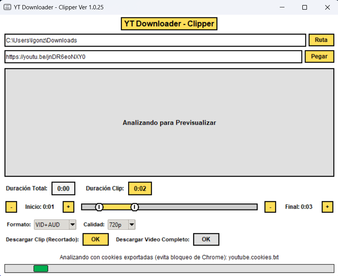This screenshot has width=338, height=276.
Task: Click the app icon in the title bar
Action: (7, 7)
